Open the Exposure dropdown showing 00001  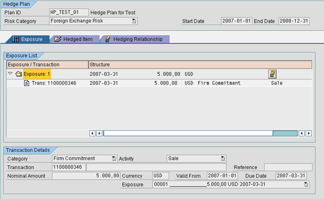pyautogui.click(x=306, y=184)
